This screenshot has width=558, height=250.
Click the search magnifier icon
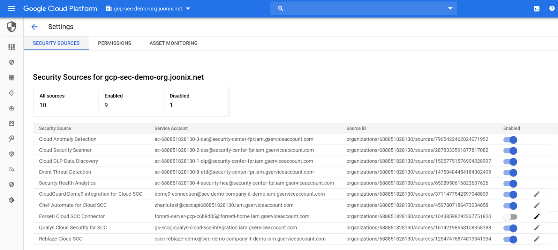[280, 8]
